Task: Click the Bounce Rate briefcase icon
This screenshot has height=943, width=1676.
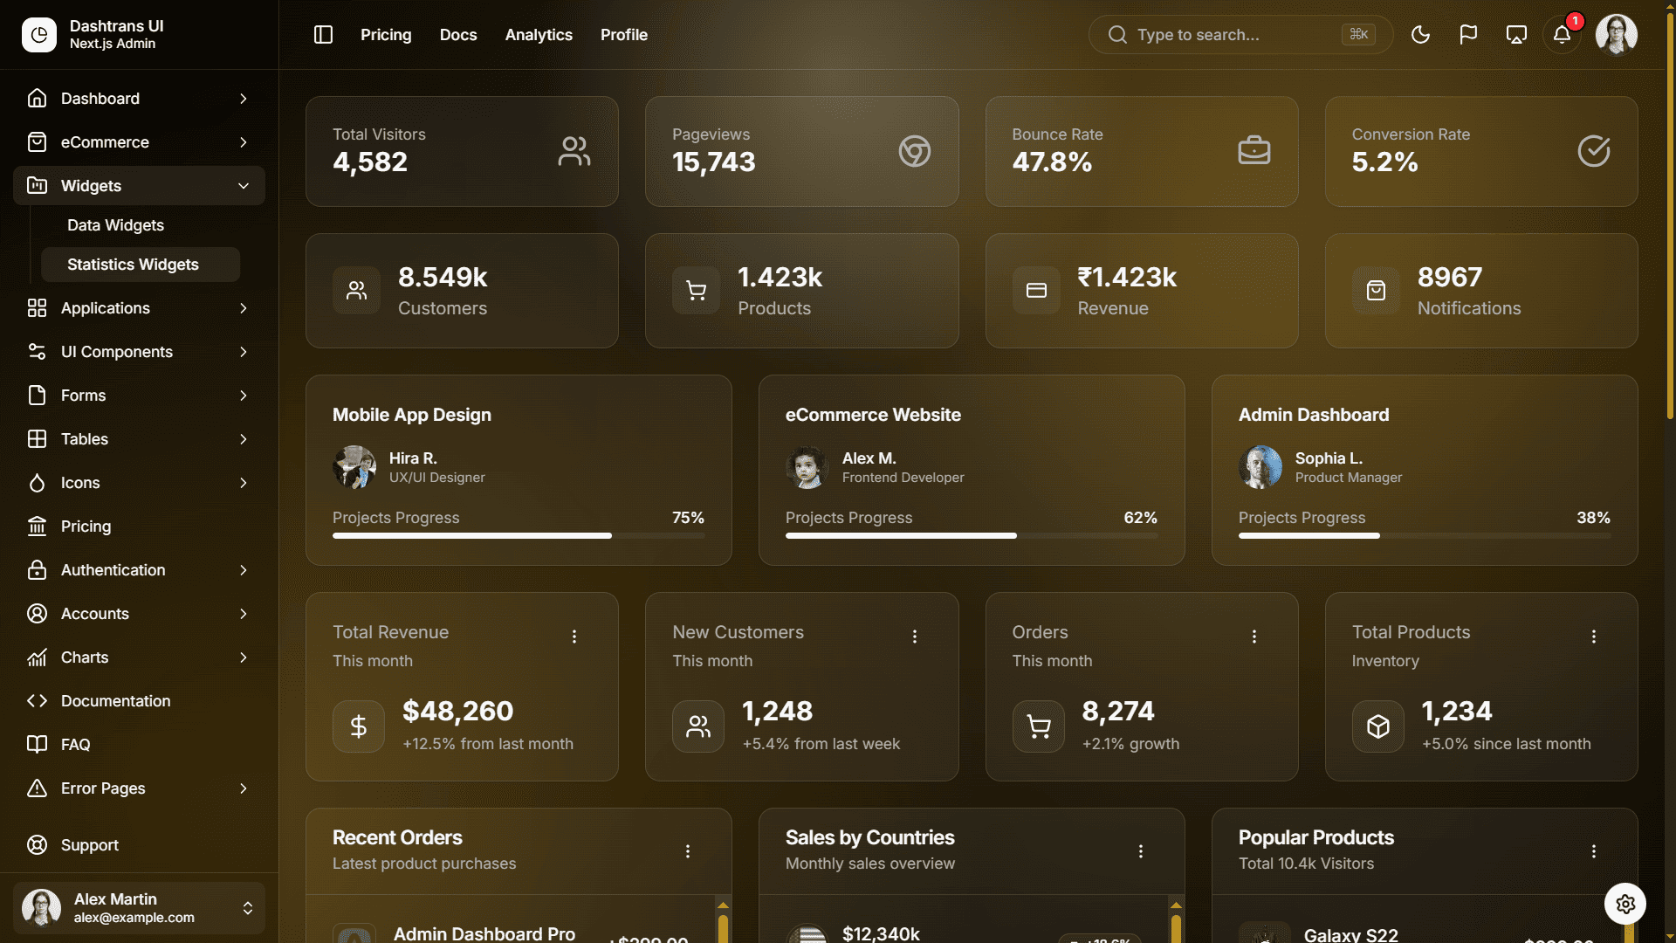Action: (x=1254, y=151)
